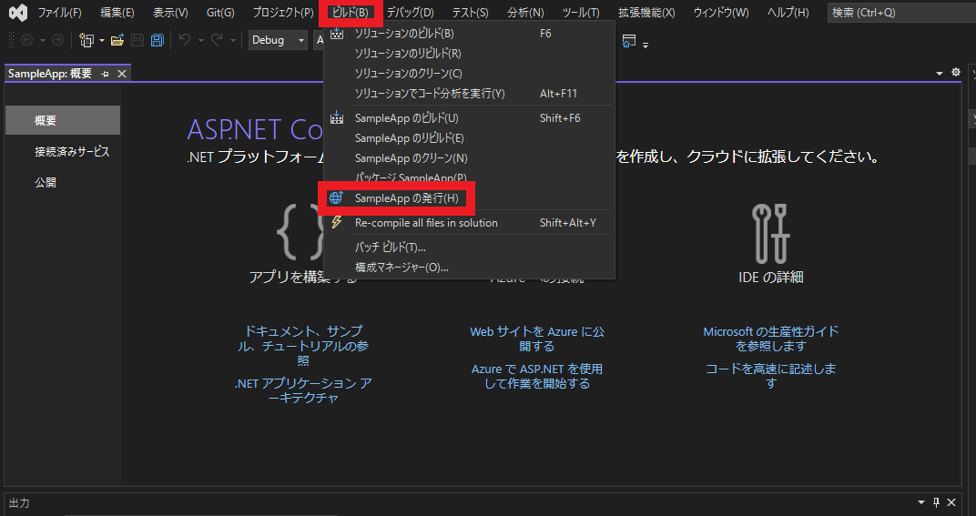Choose バッチ ビルド(T)... menu item
Screen dimensions: 976x516
[x=469, y=248]
